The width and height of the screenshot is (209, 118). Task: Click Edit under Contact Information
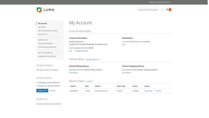71,51
